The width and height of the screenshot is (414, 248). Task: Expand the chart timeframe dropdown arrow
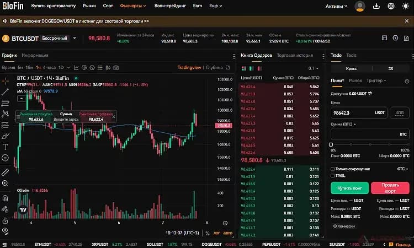tap(68, 68)
